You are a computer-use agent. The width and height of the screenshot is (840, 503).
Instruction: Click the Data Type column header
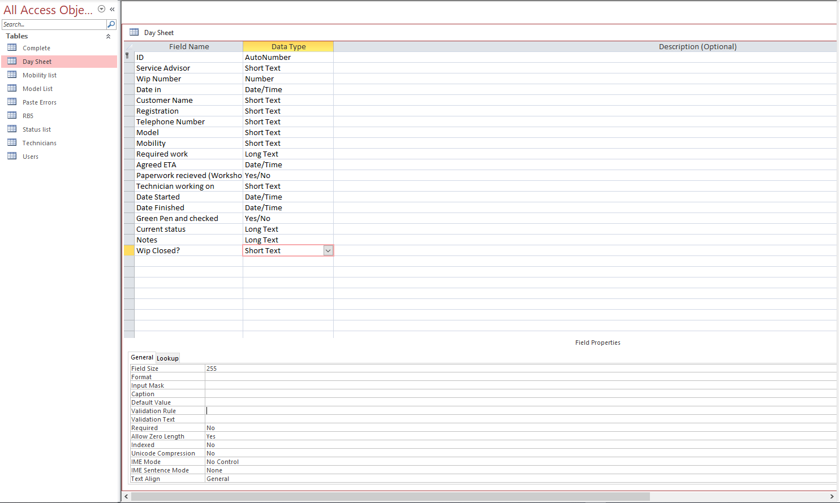[x=288, y=46]
